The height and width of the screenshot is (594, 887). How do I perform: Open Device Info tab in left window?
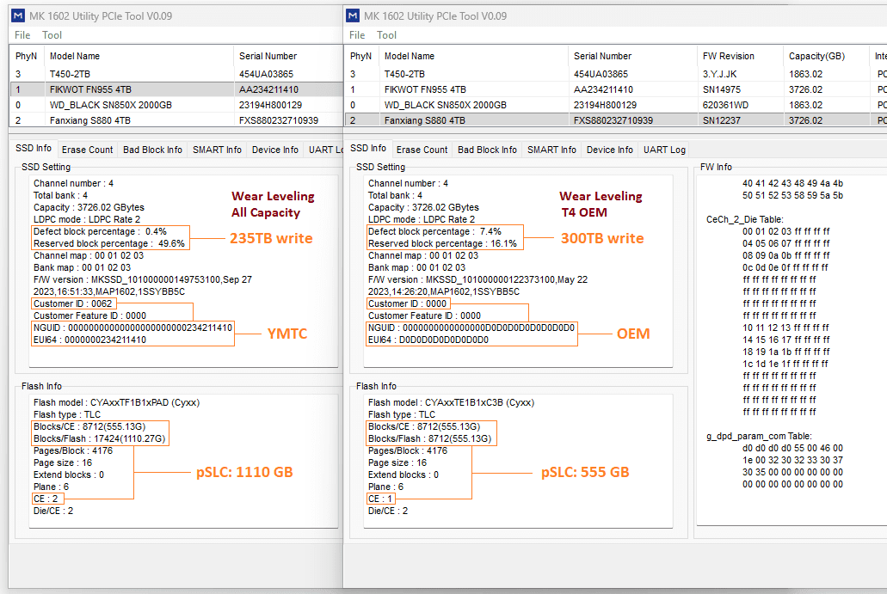[x=275, y=150]
